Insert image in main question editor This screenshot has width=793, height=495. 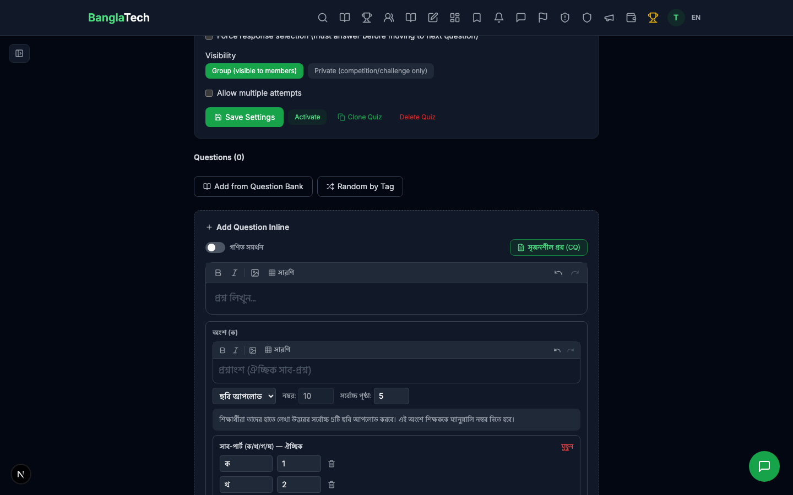click(255, 273)
